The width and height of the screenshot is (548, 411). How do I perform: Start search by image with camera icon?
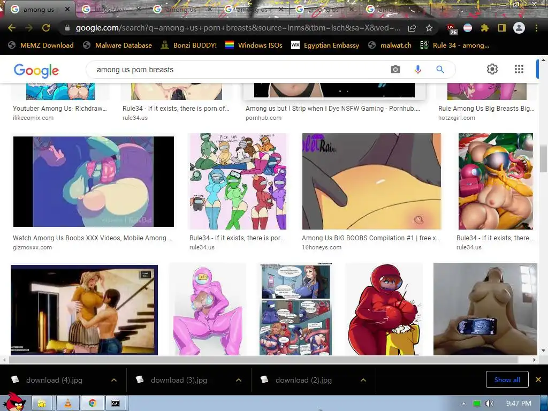(395, 70)
